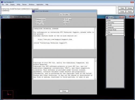Click the Group button
Screen dimensions: 135x100
130,8
